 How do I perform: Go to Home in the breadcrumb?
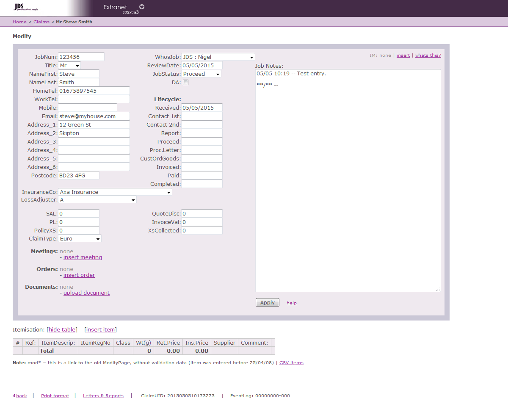[19, 22]
